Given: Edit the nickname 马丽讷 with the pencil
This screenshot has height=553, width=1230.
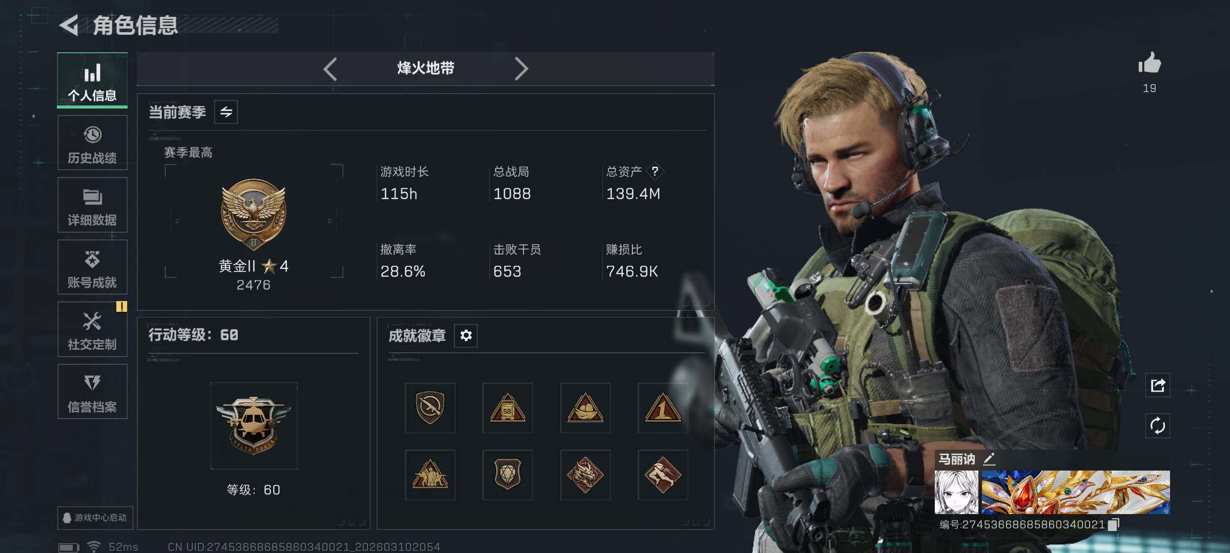Looking at the screenshot, I should pos(989,459).
